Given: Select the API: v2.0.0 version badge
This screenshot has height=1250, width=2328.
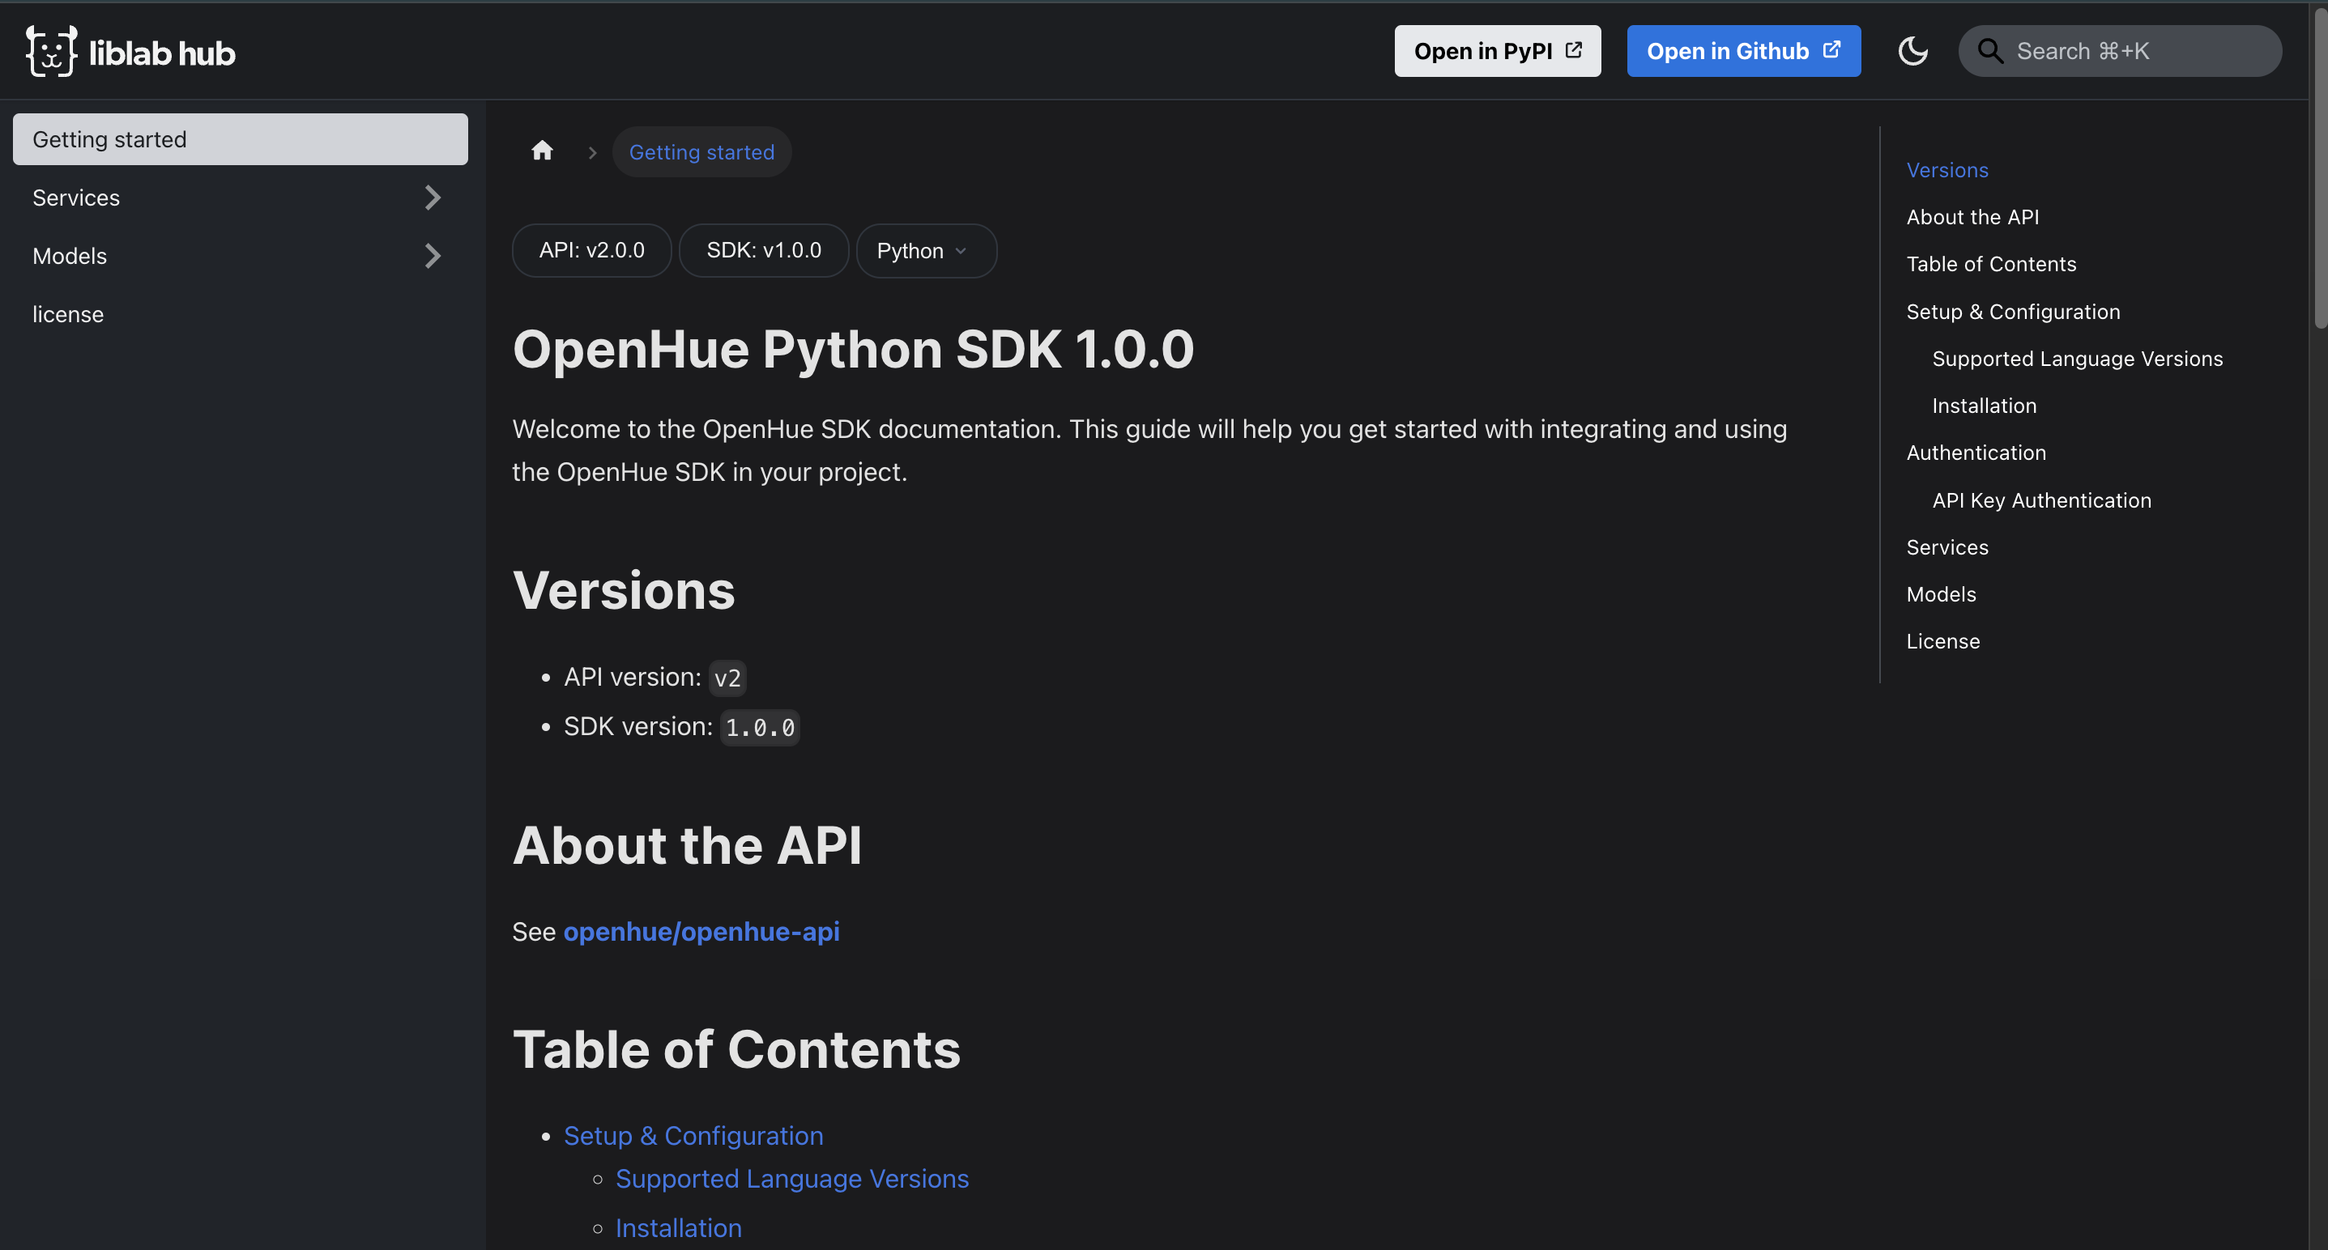Looking at the screenshot, I should coord(591,250).
